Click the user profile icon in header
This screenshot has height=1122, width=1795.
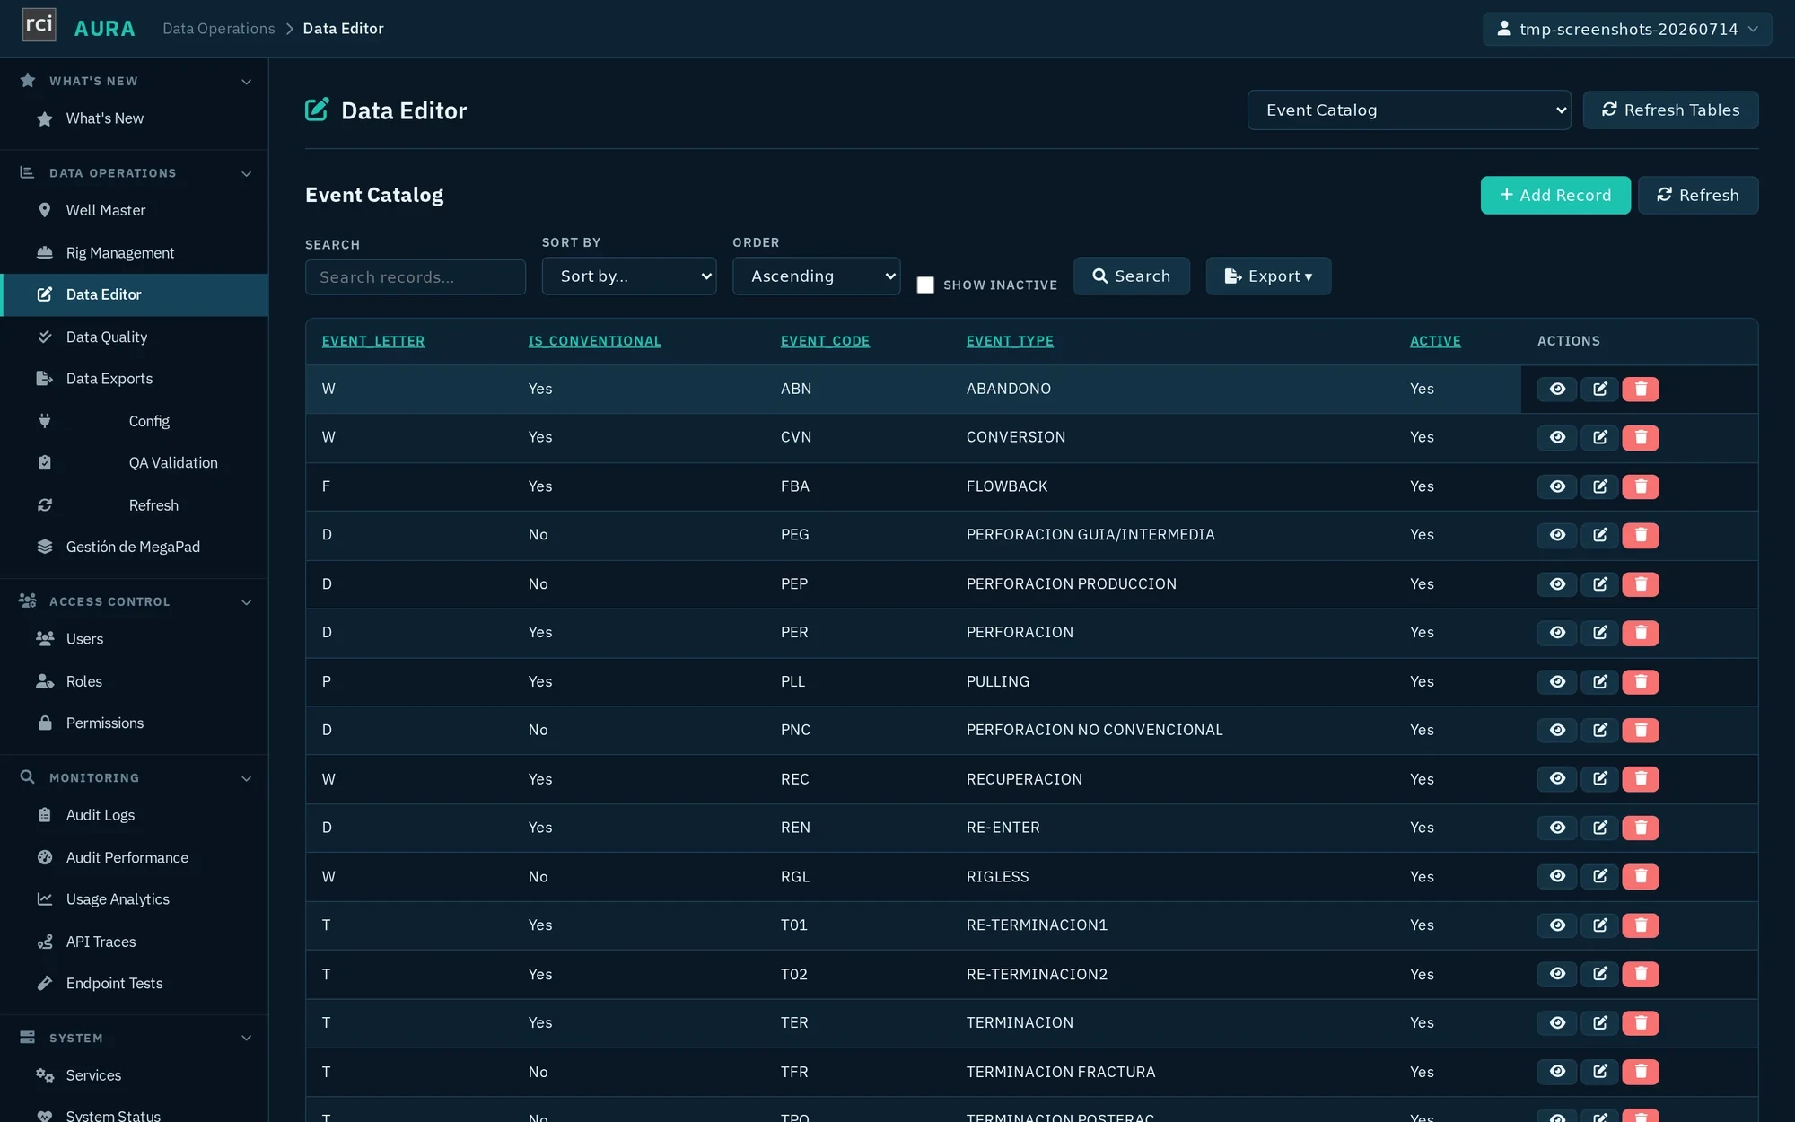[x=1504, y=29]
